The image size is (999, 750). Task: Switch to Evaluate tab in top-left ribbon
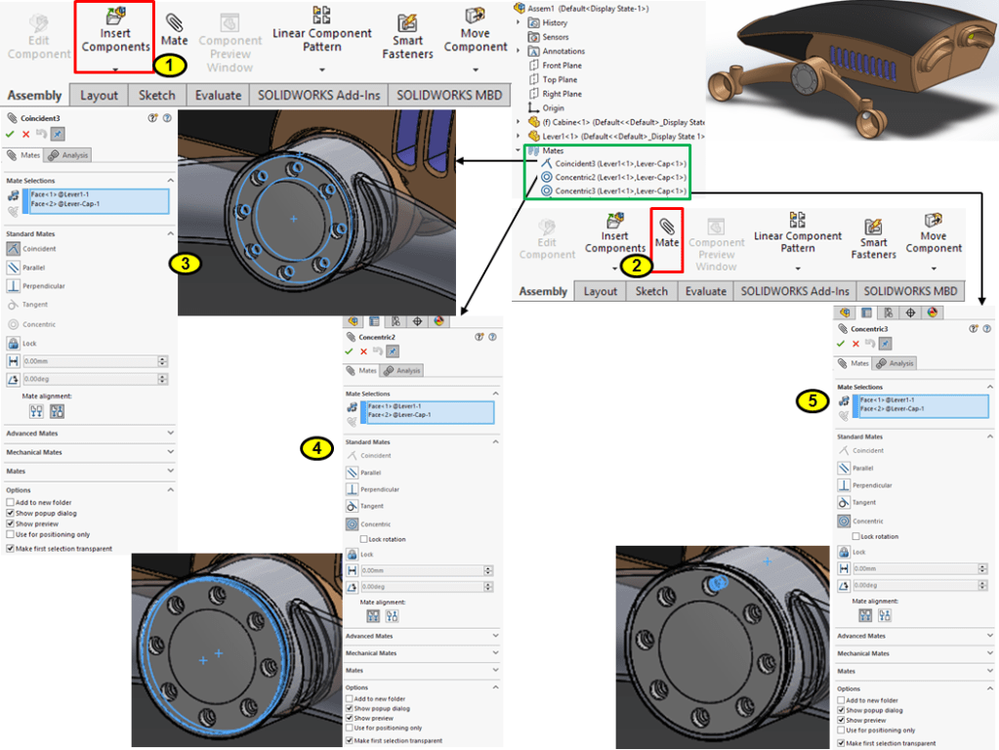pyautogui.click(x=218, y=95)
